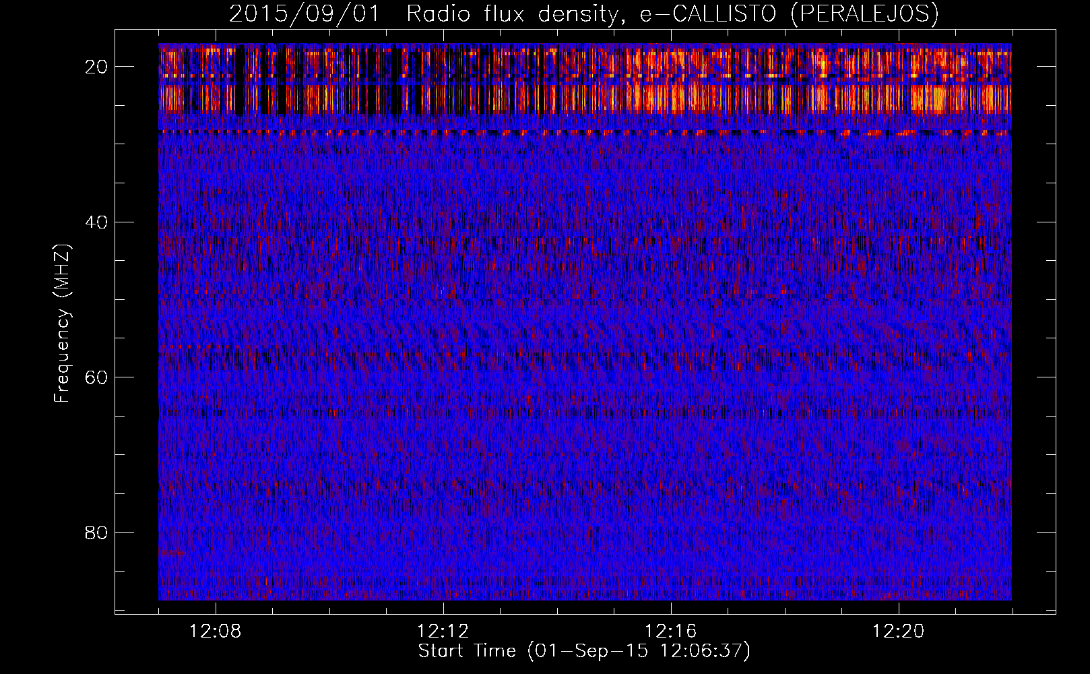Click the spectrogram at 12:08 and 80 MHz
The height and width of the screenshot is (674, 1090).
point(216,532)
